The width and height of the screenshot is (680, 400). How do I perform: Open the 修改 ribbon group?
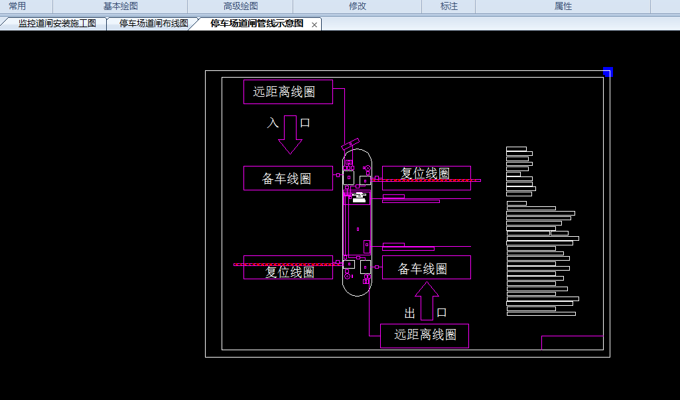click(358, 6)
